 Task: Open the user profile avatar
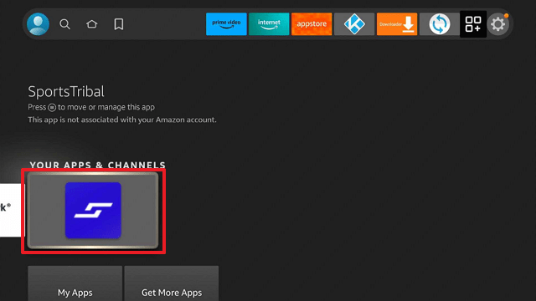pos(38,24)
